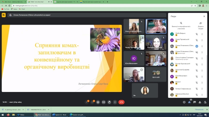Mute Люба Федько's microphone
209x117 pixels.
click(197, 34)
